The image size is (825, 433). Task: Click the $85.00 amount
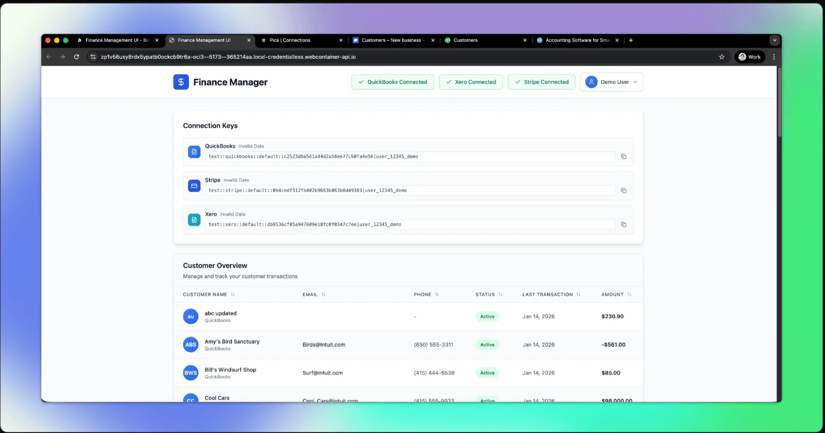[611, 373]
